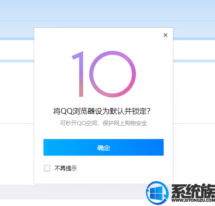Click the heading 将QQ浏览器设为默认并锁定?

tap(102, 111)
